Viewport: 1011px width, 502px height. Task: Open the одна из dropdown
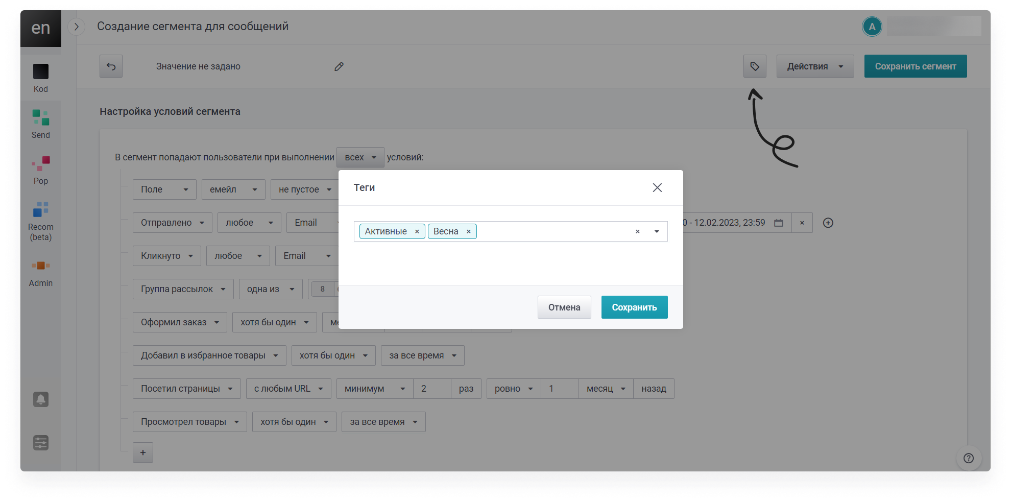271,289
